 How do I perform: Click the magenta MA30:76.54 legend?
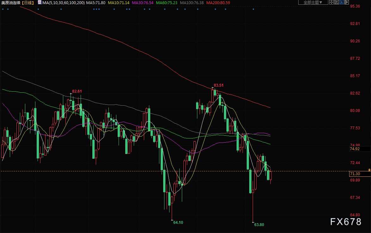(x=143, y=3)
